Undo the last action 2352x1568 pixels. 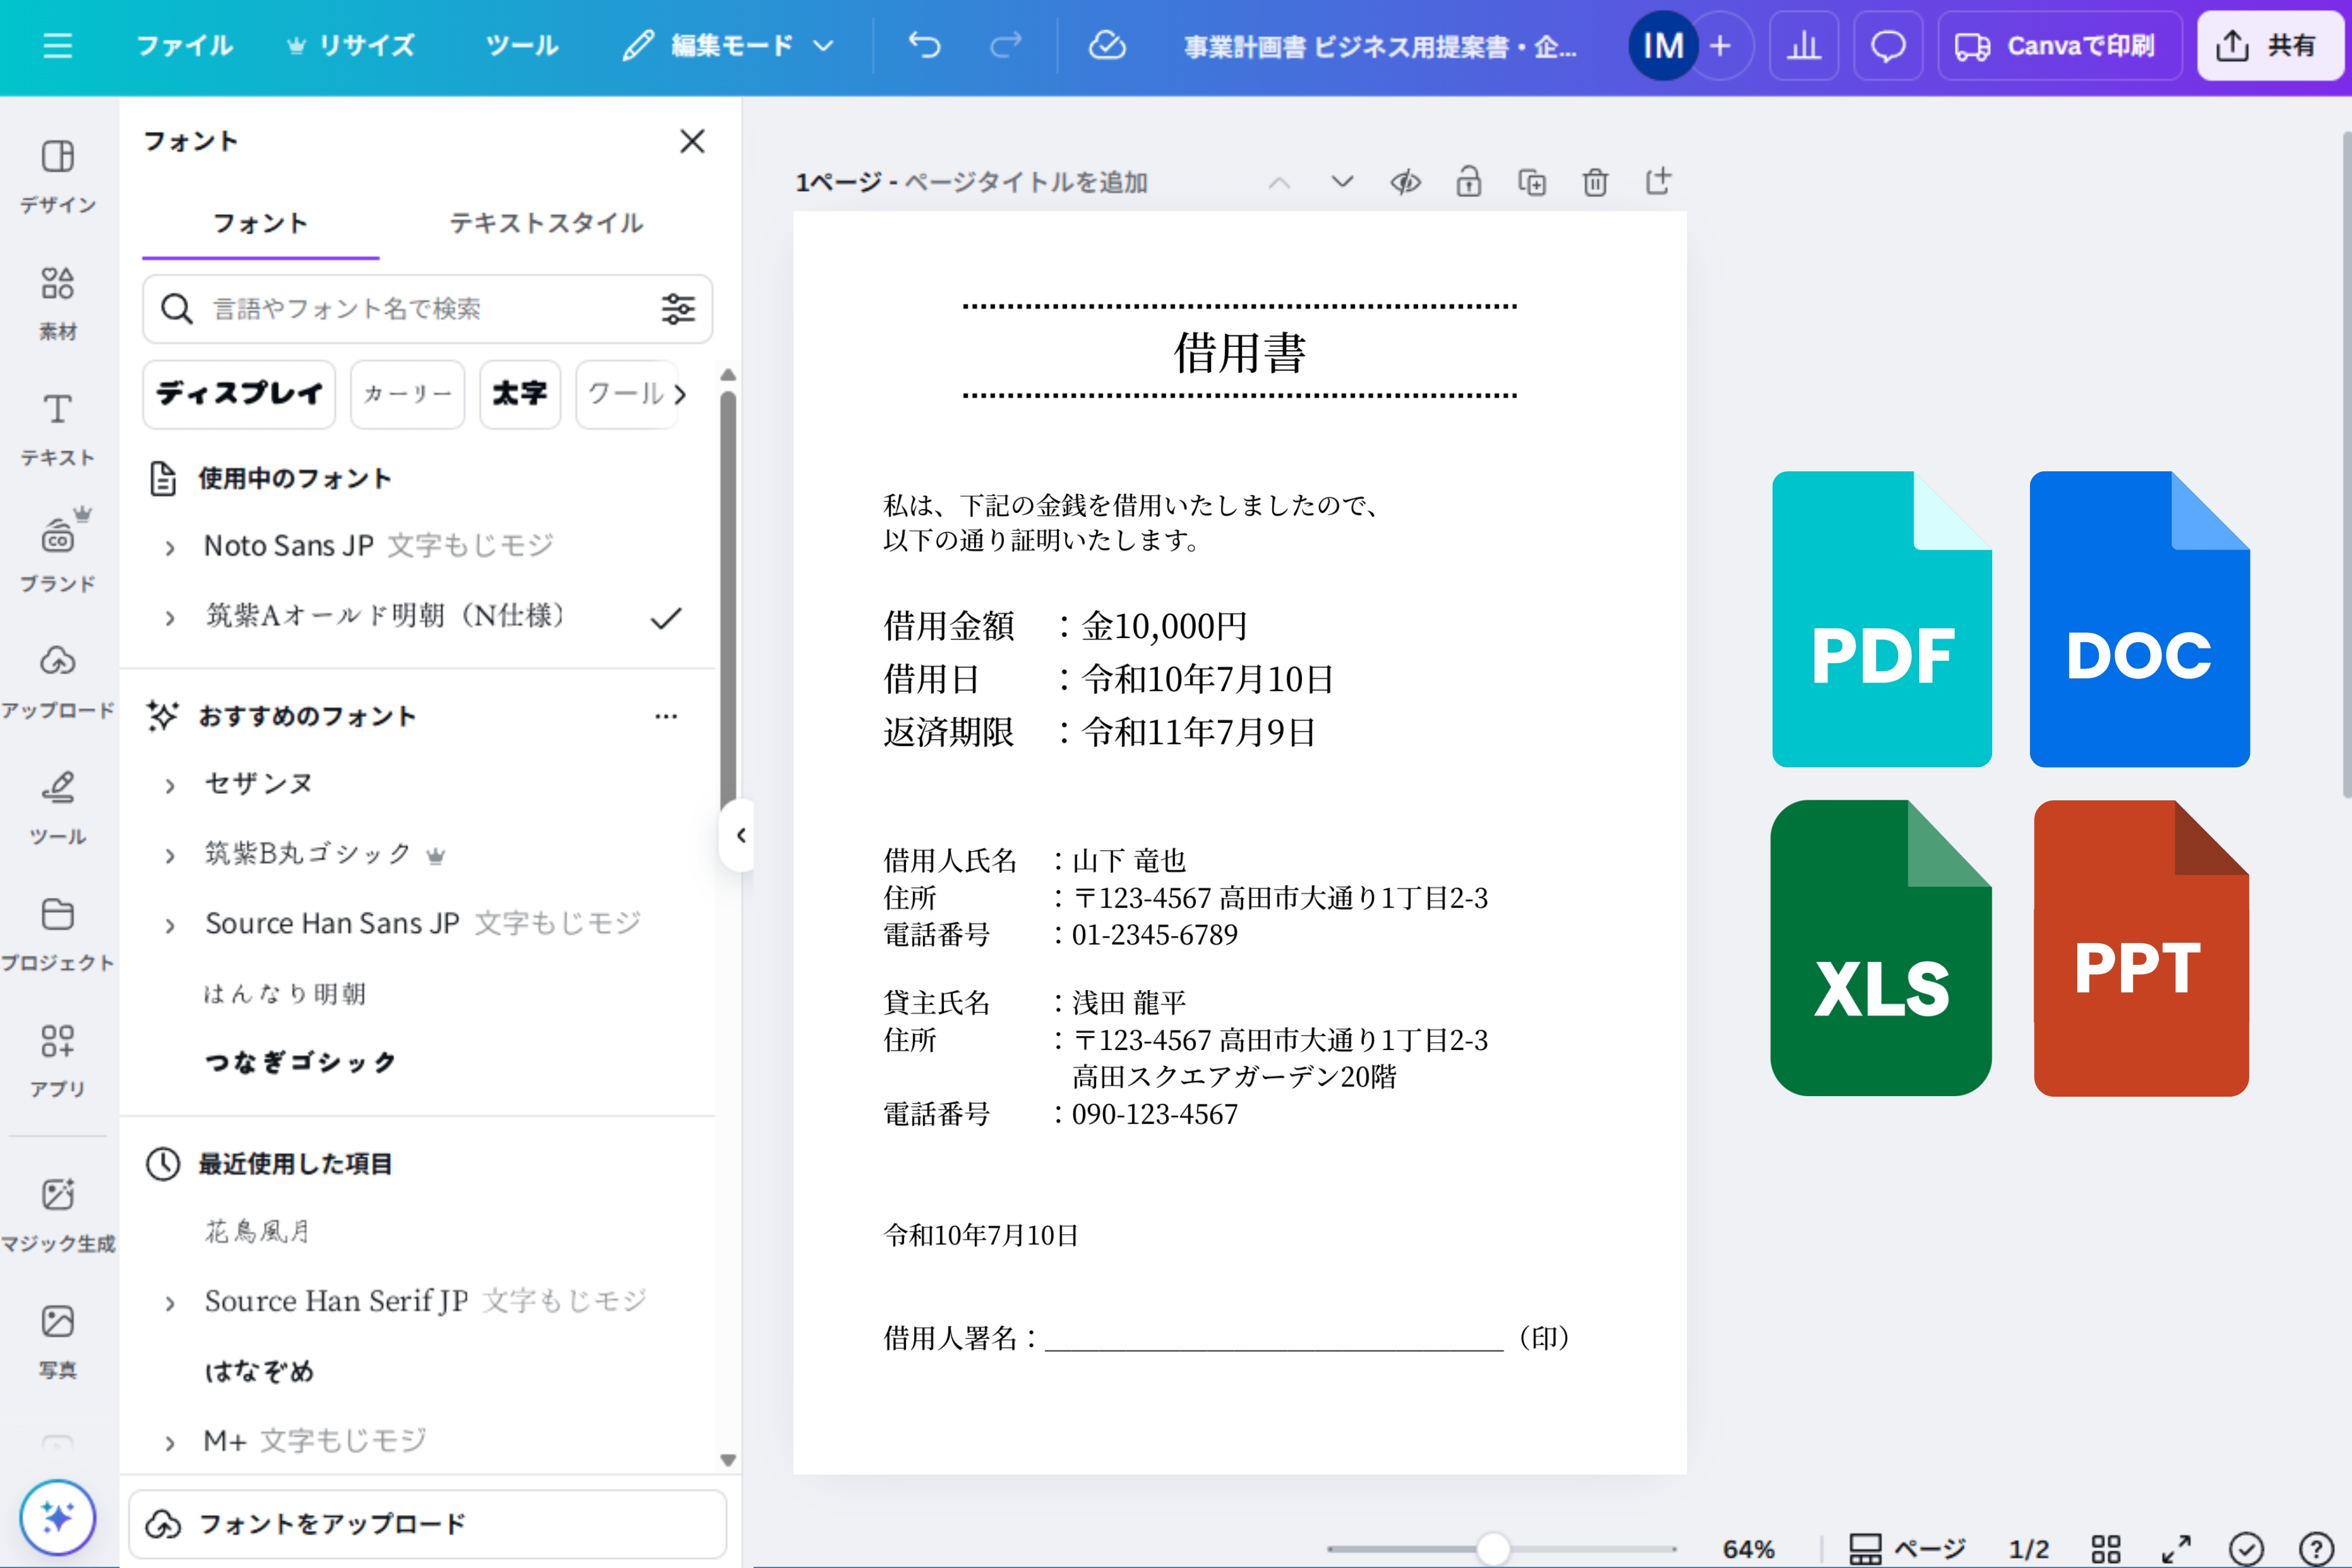924,46
